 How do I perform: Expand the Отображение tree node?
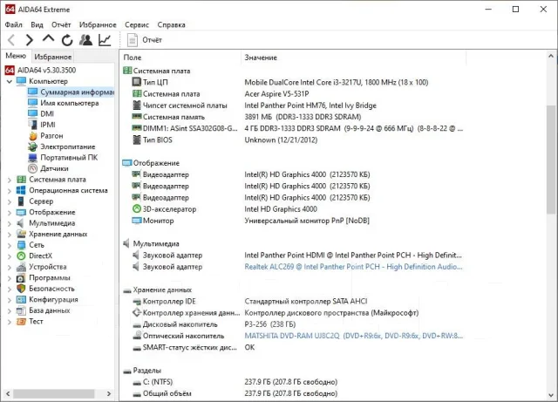coord(10,213)
